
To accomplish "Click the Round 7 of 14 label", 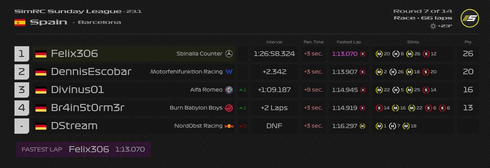I will point(423,11).
